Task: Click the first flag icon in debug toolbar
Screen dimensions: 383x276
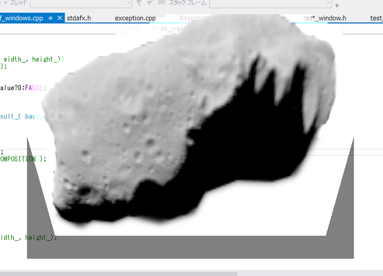Action: (x=140, y=3)
